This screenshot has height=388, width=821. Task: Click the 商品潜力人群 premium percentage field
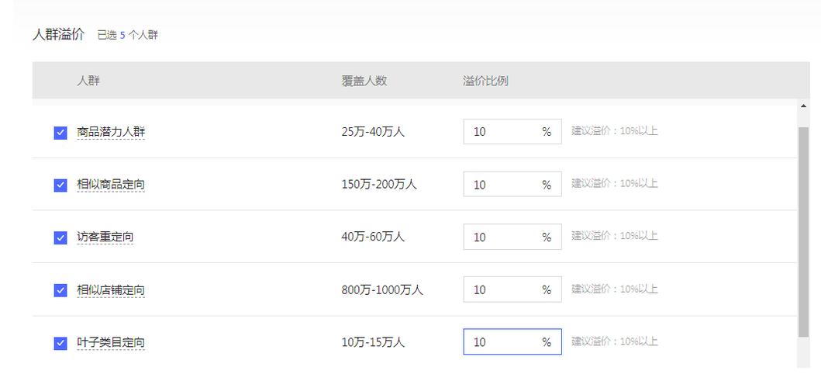click(512, 132)
